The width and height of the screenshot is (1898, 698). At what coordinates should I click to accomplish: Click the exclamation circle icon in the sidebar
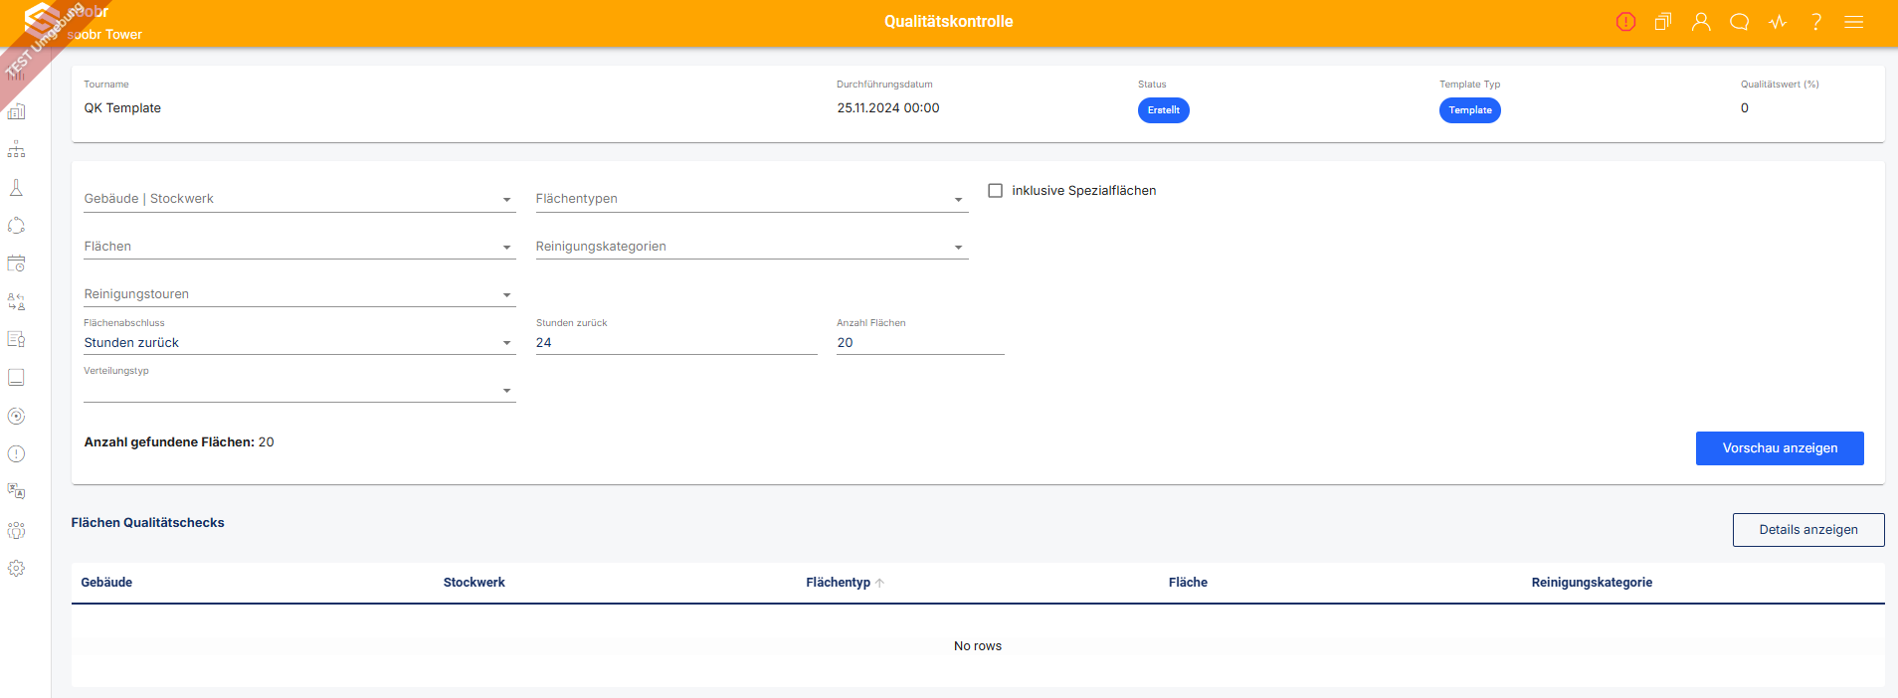click(16, 453)
